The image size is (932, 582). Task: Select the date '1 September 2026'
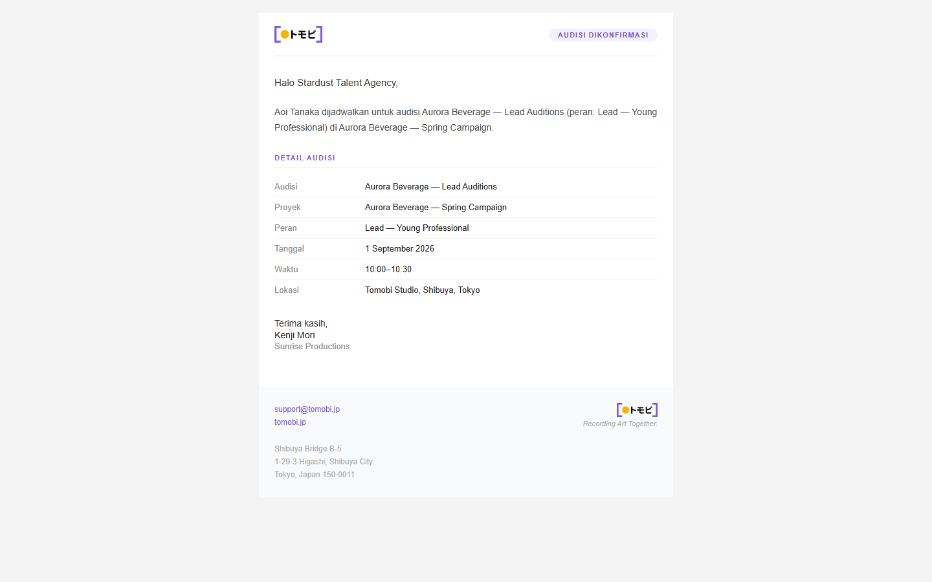(x=399, y=248)
